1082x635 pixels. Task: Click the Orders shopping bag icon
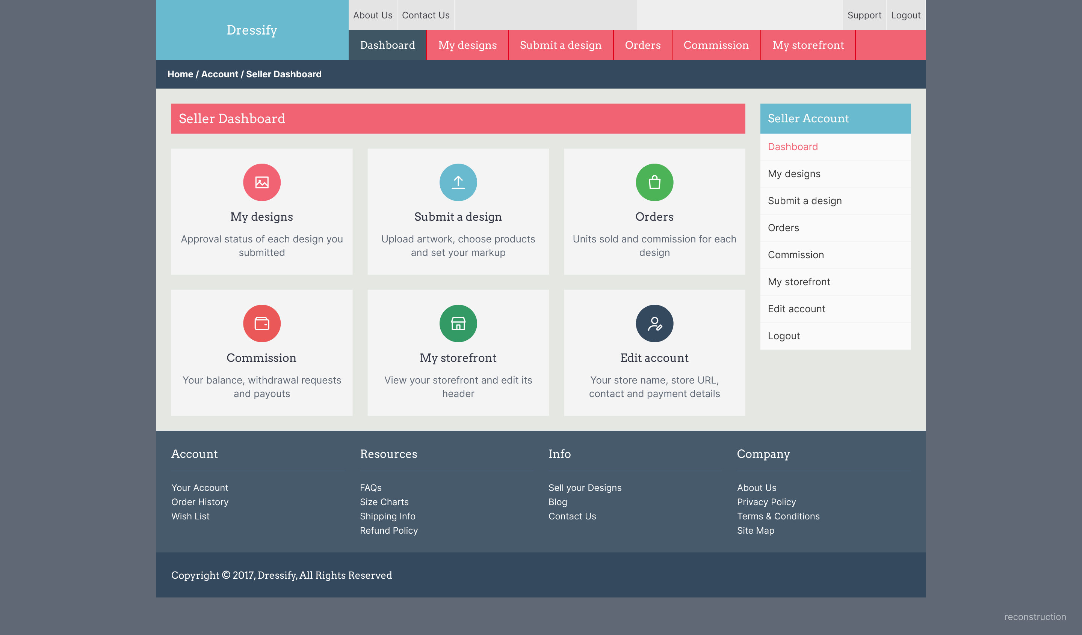[654, 182]
